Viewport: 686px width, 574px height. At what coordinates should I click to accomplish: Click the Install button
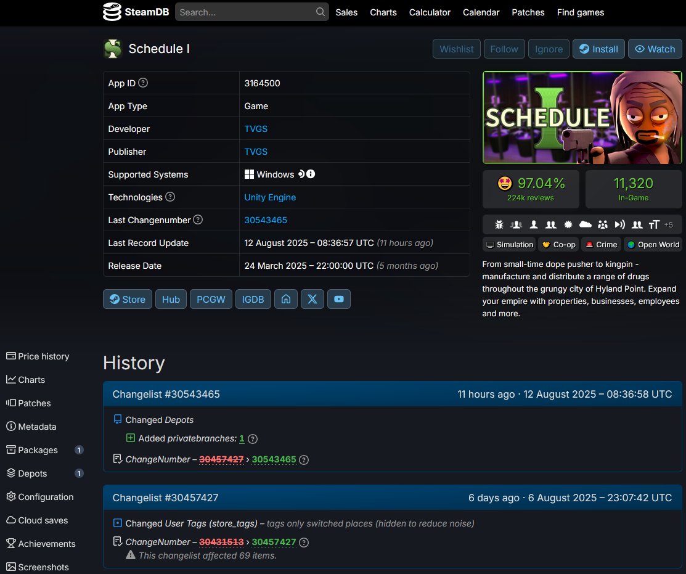[598, 49]
